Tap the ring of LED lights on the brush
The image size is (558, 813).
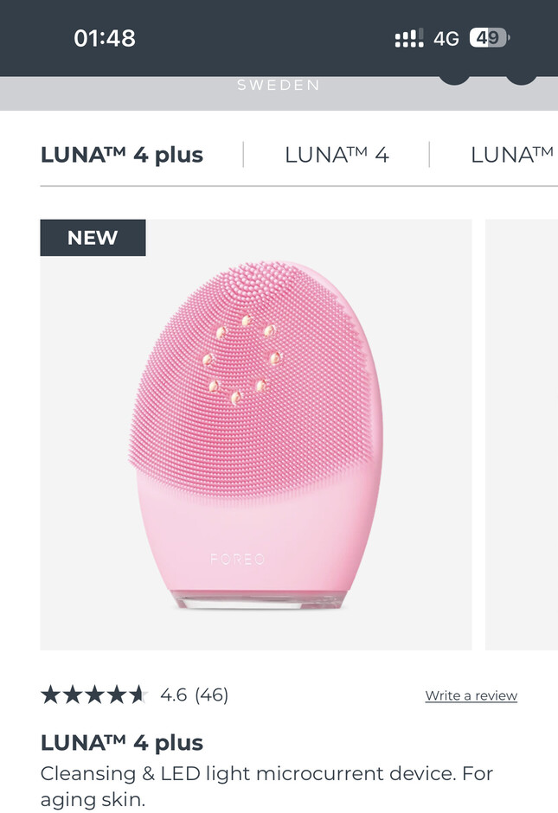tap(241, 359)
